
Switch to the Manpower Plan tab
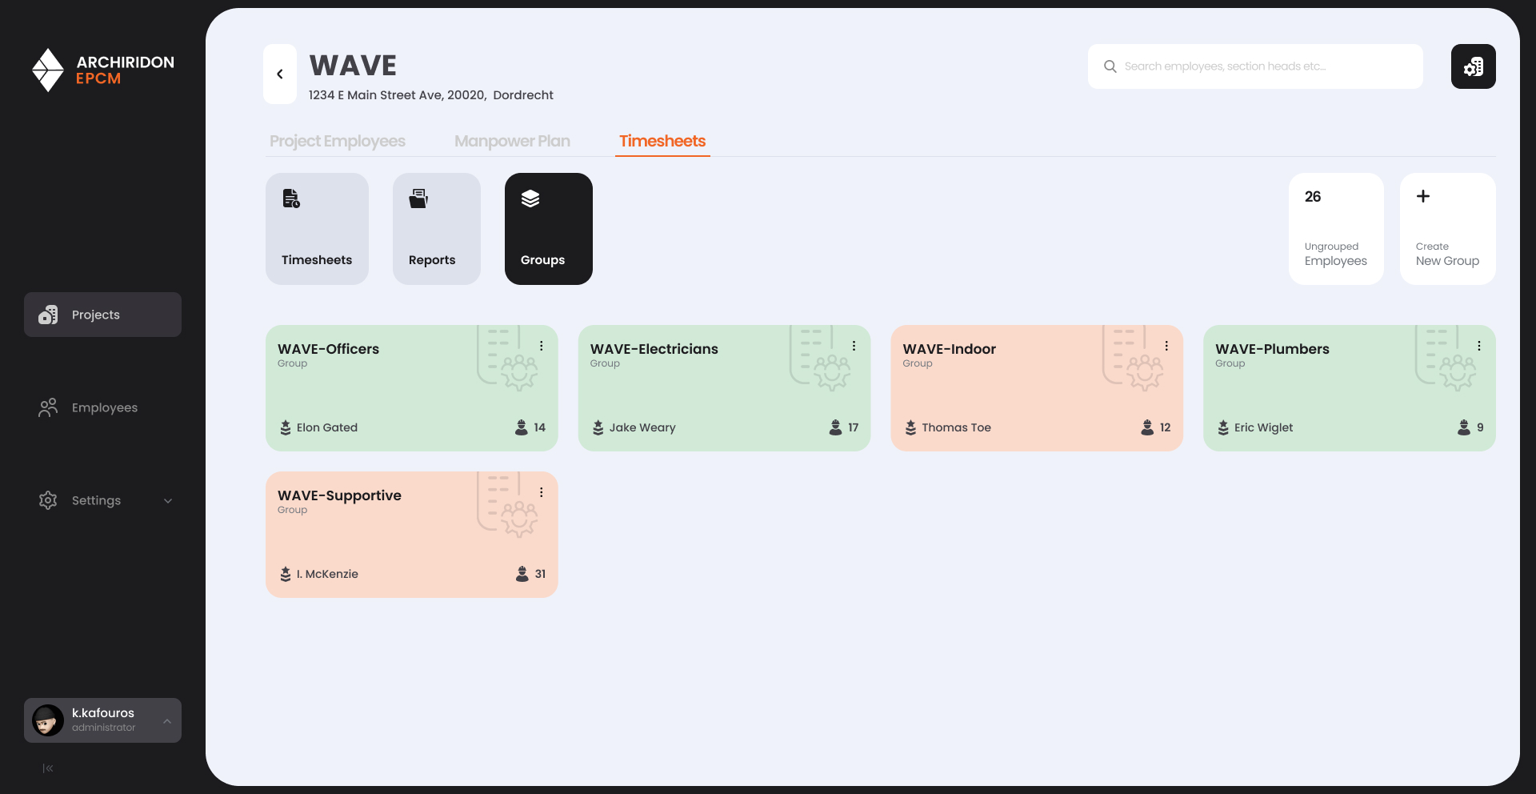point(512,141)
